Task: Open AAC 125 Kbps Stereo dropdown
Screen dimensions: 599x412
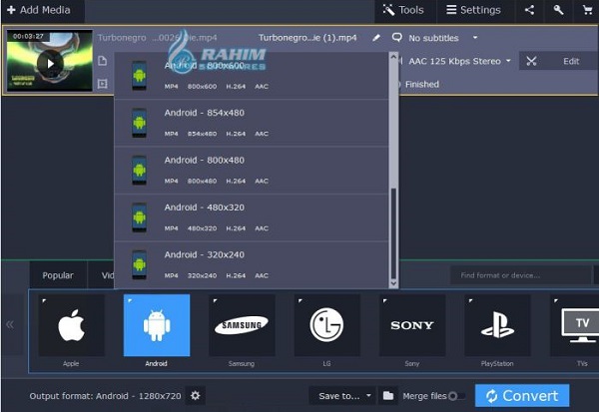Action: coord(459,61)
